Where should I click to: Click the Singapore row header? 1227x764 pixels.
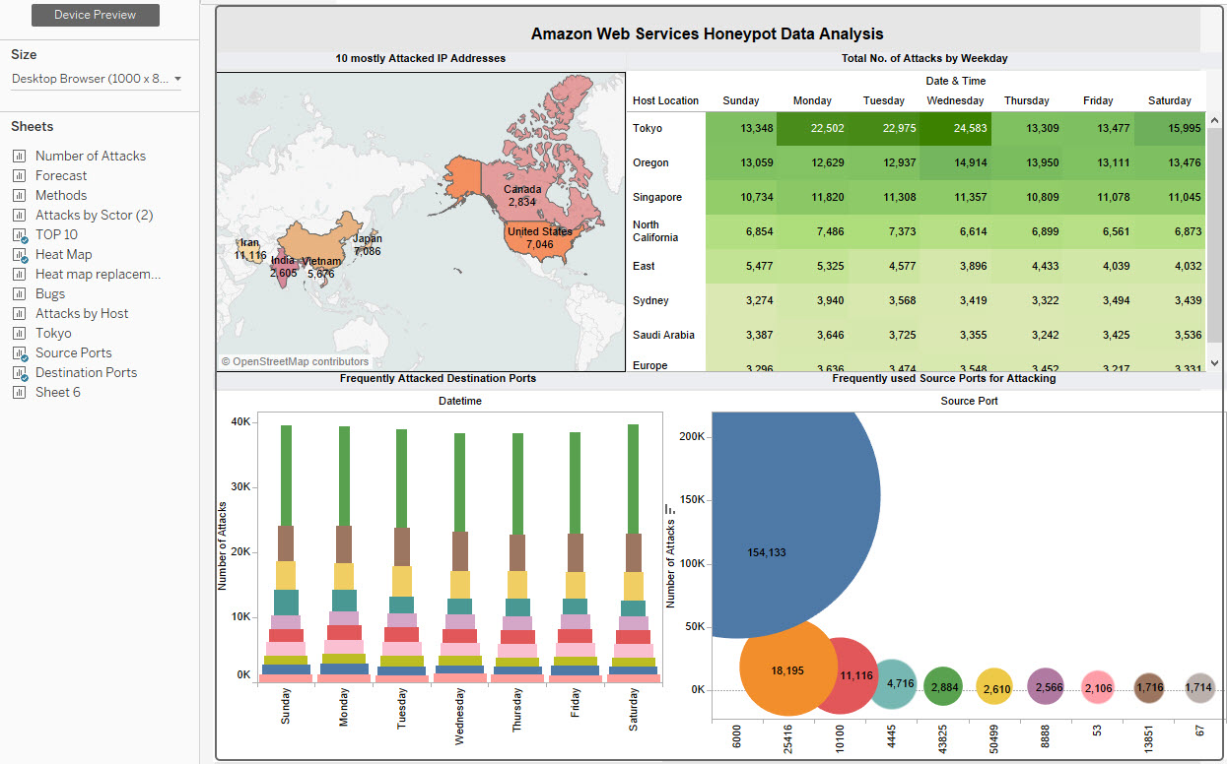tap(657, 198)
